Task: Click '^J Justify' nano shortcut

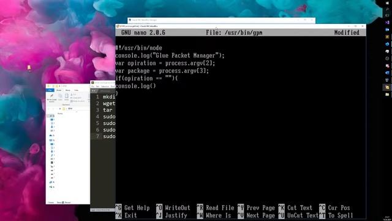Action: [x=171, y=215]
